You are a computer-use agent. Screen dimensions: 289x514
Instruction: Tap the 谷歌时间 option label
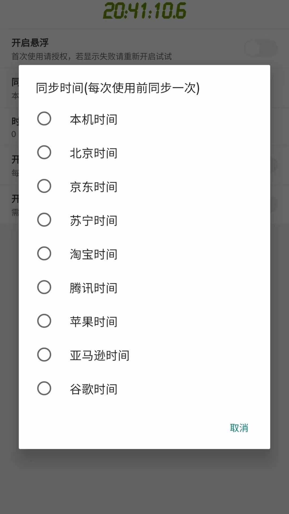pyautogui.click(x=94, y=389)
